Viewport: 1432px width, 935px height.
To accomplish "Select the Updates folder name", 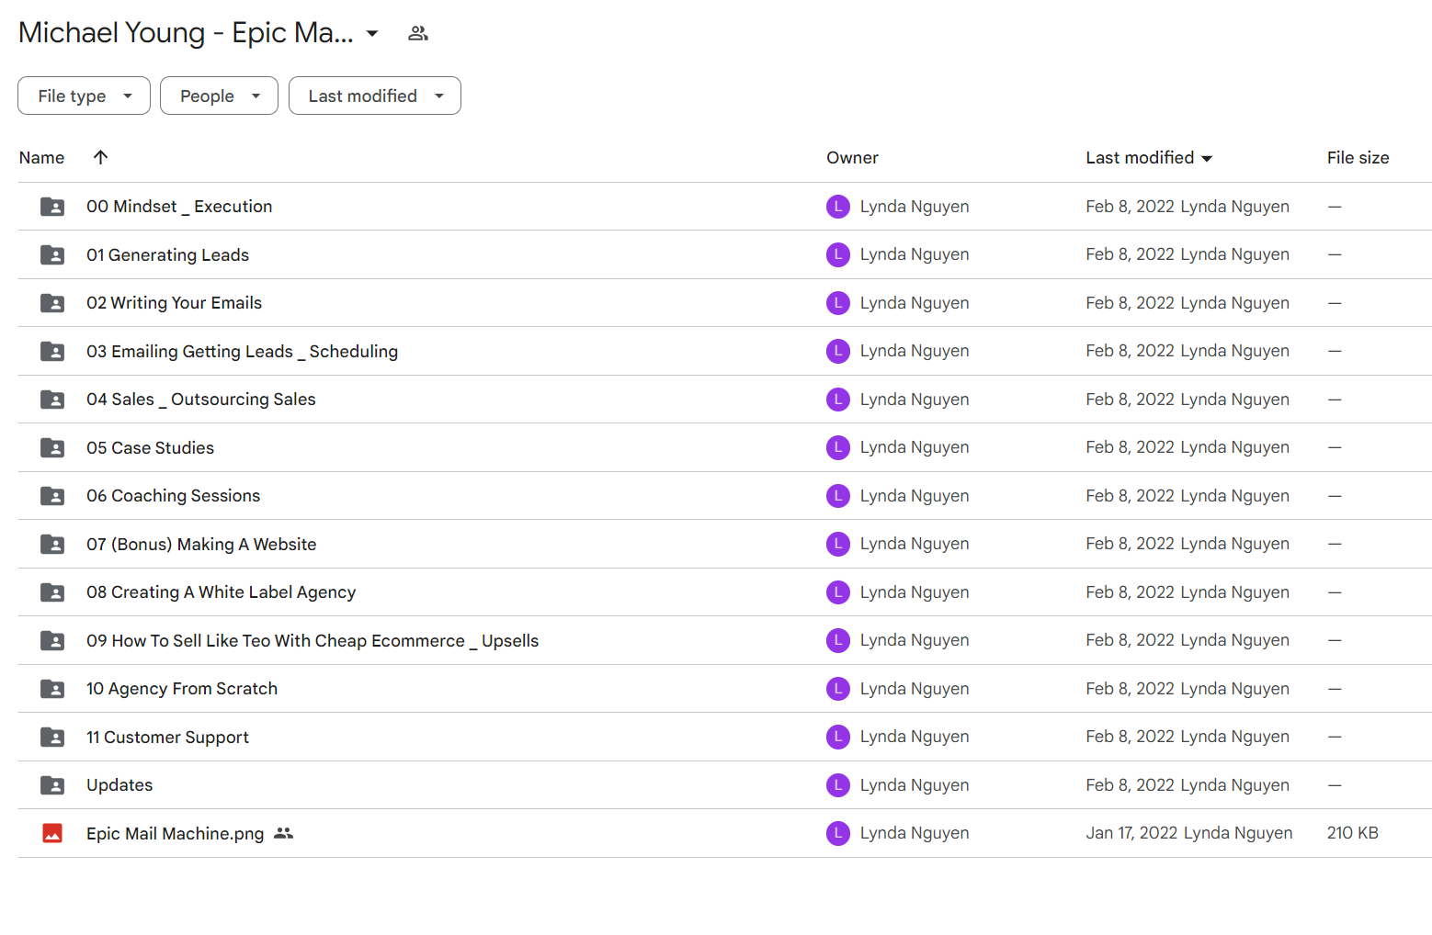I will [x=119, y=785].
